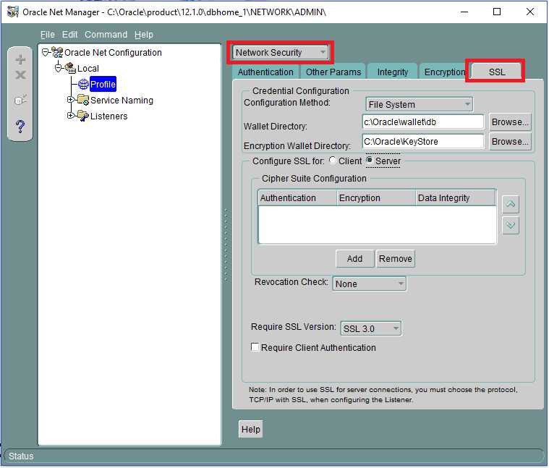This screenshot has height=468, width=549.
Task: Select the Server radio button
Action: (x=369, y=160)
